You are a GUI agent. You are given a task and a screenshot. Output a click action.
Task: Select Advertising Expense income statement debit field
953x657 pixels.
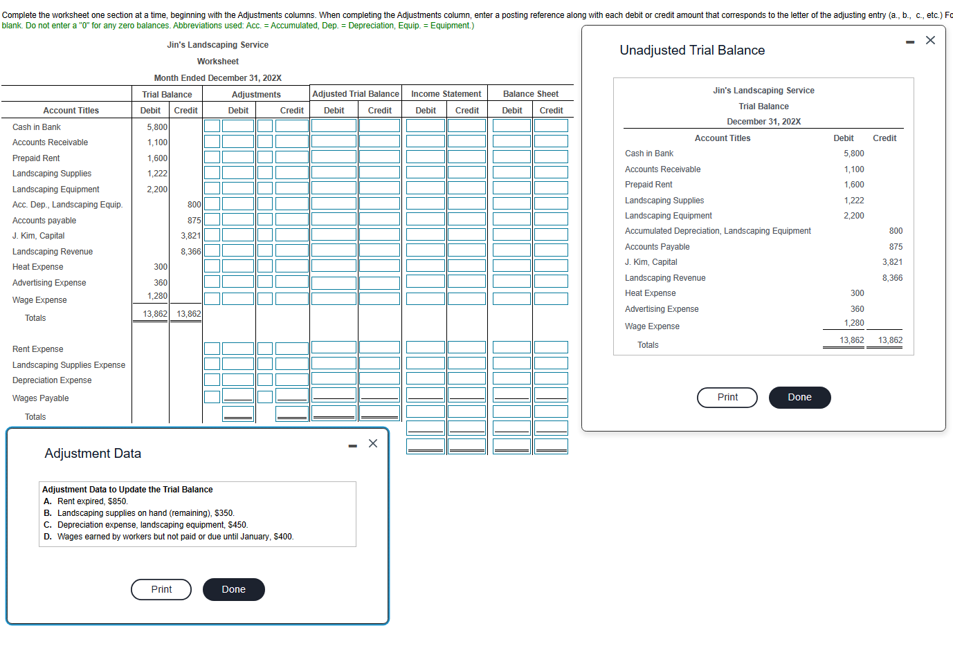tap(425, 281)
